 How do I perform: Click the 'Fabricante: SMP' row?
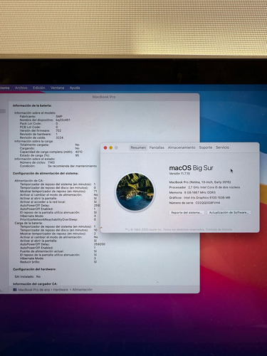click(x=41, y=117)
